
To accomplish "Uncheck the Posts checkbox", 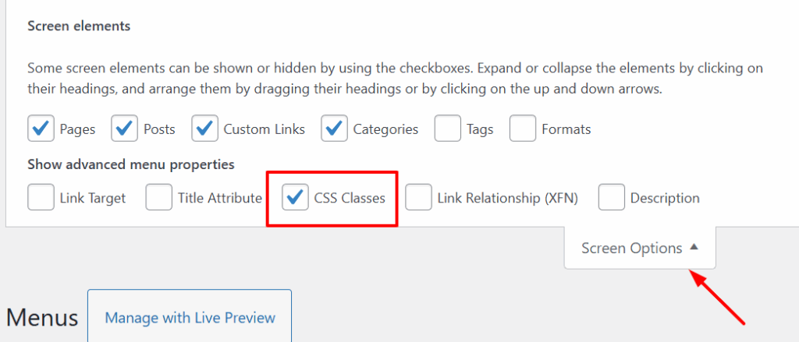I will [125, 129].
